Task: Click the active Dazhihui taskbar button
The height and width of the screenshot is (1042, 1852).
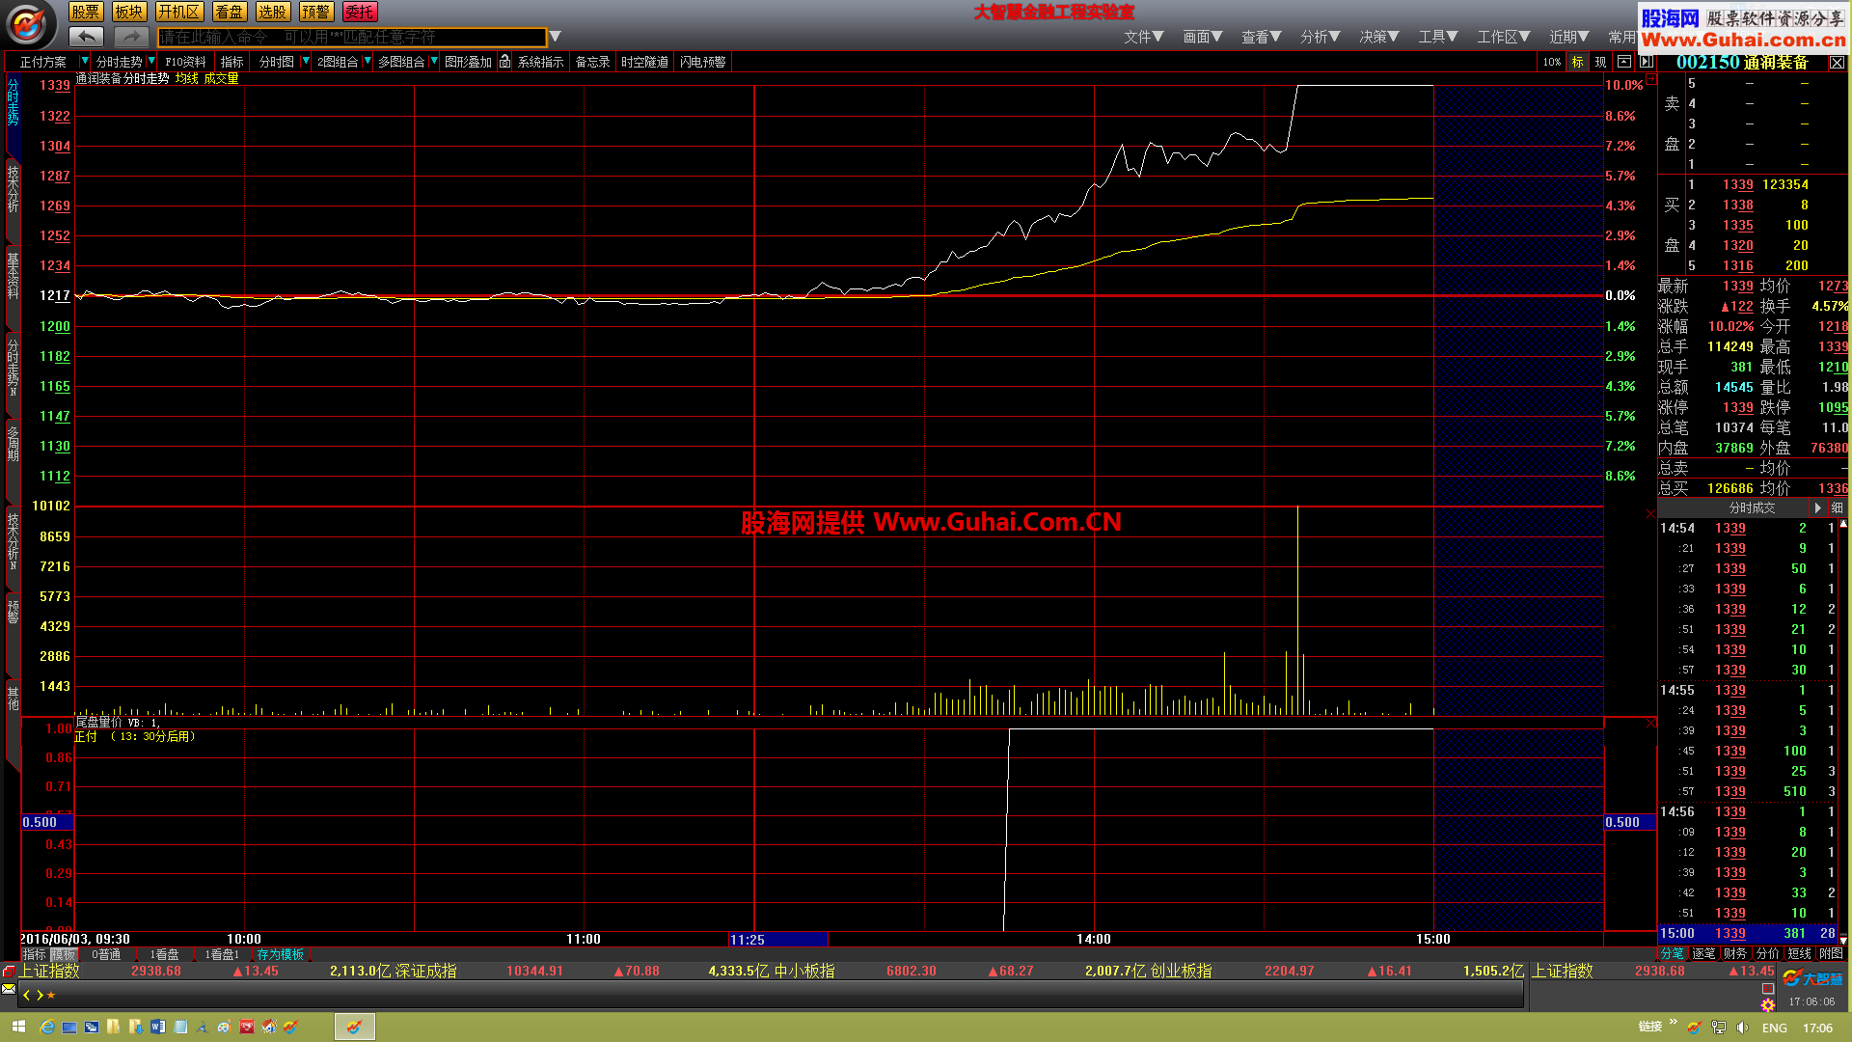Action: coord(354,1027)
